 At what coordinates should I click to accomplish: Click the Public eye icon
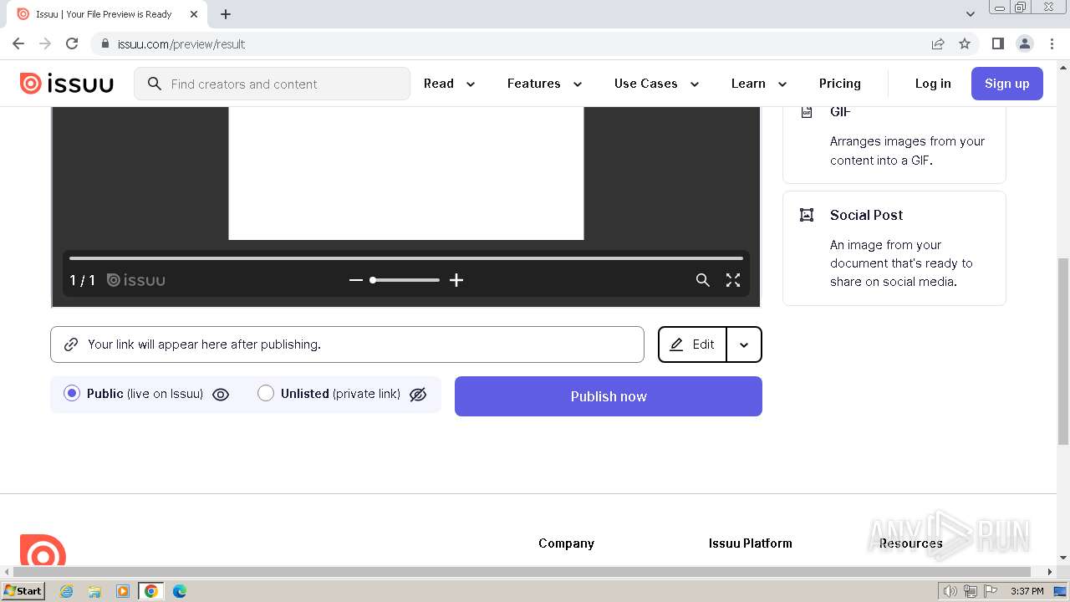point(221,395)
